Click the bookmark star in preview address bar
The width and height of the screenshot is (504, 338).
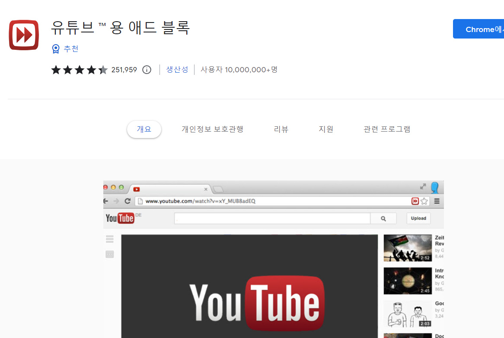pos(424,201)
